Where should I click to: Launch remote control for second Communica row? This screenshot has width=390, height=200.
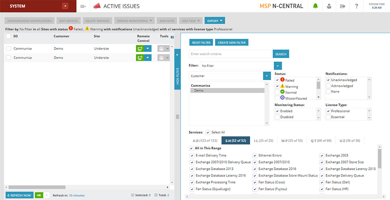(x=140, y=58)
